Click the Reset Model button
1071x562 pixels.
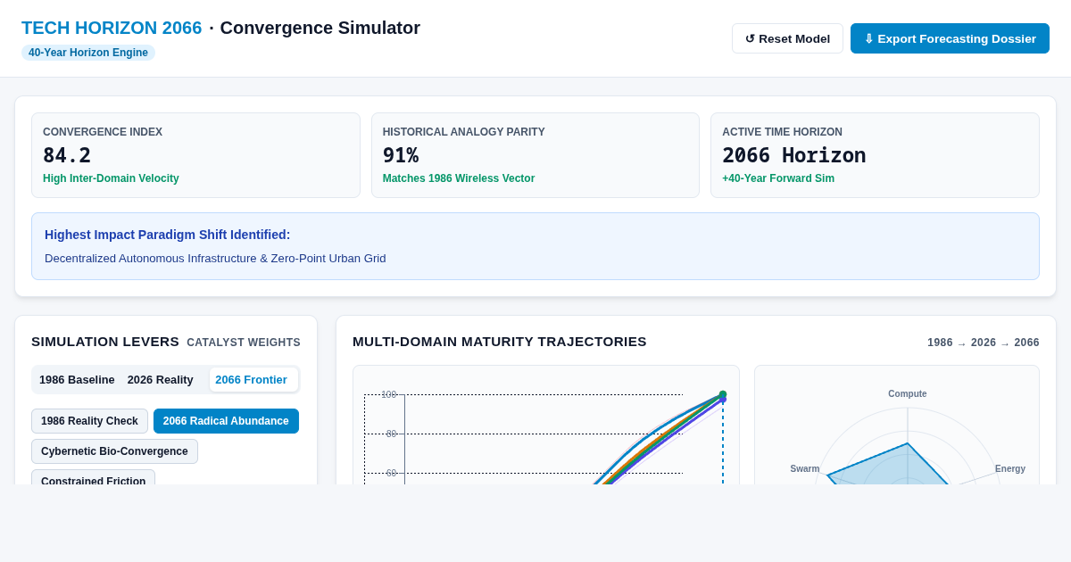click(787, 38)
